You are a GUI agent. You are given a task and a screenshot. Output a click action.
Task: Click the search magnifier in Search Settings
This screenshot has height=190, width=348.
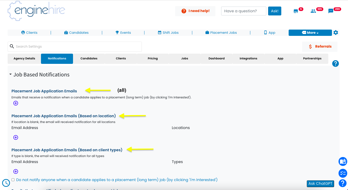coord(12,46)
